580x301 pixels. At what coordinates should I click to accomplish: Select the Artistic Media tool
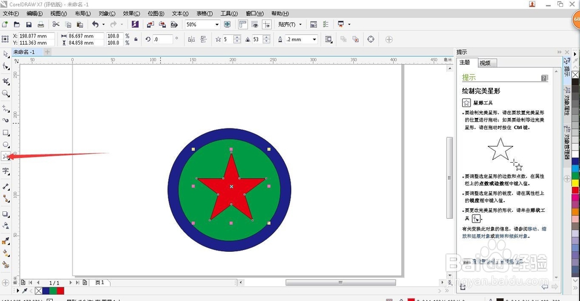tap(6, 120)
